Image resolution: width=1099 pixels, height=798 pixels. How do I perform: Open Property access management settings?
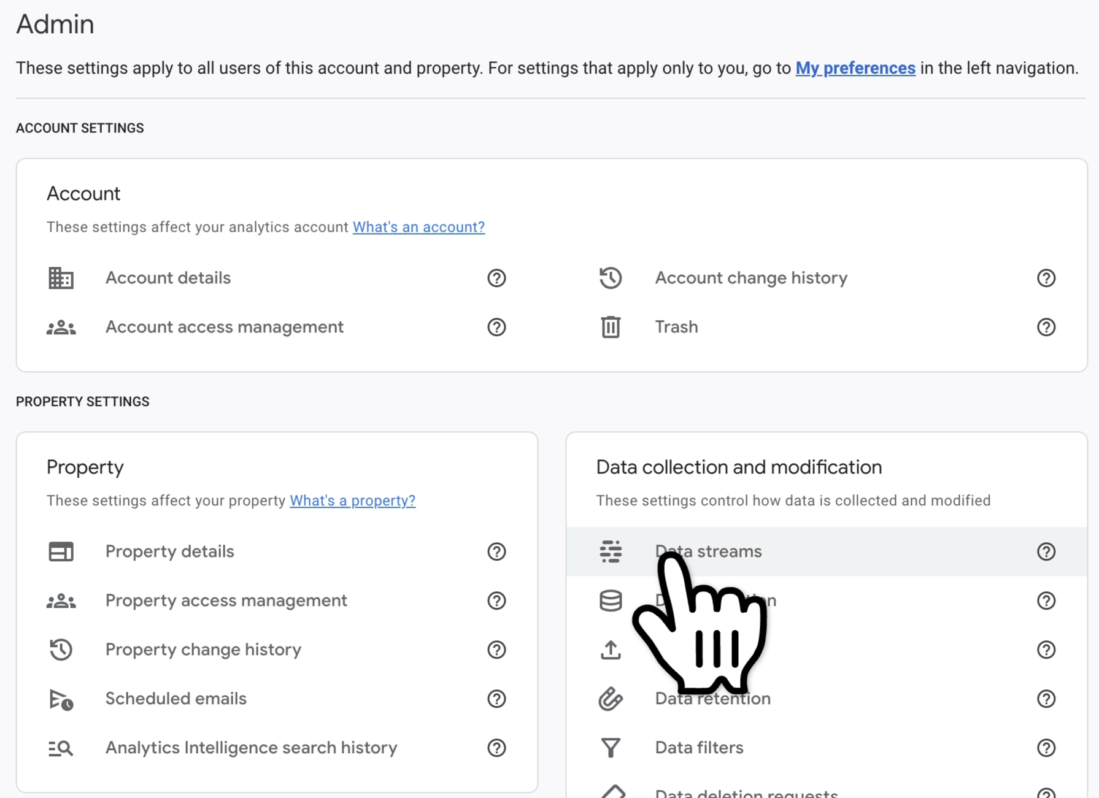point(226,600)
